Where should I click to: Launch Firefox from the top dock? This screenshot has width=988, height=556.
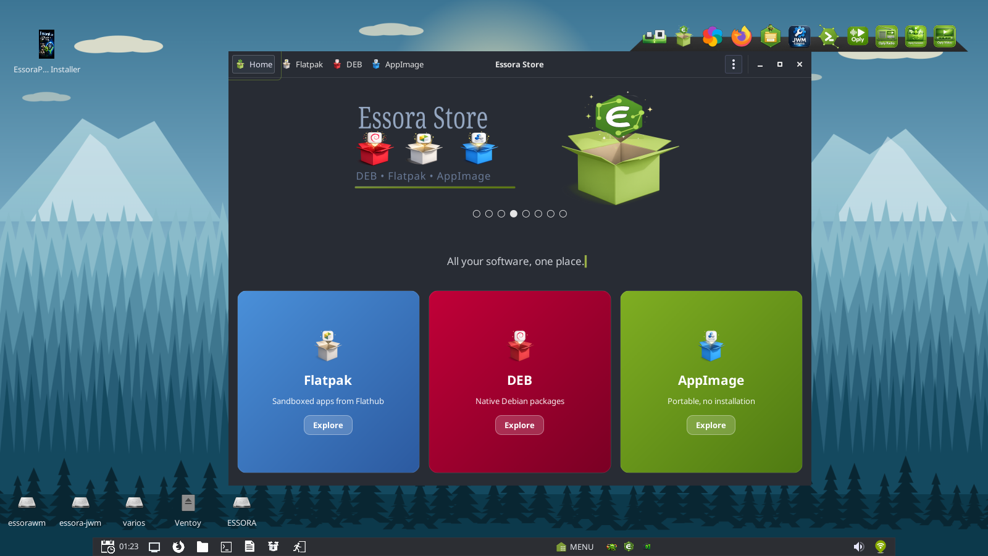coord(742,36)
